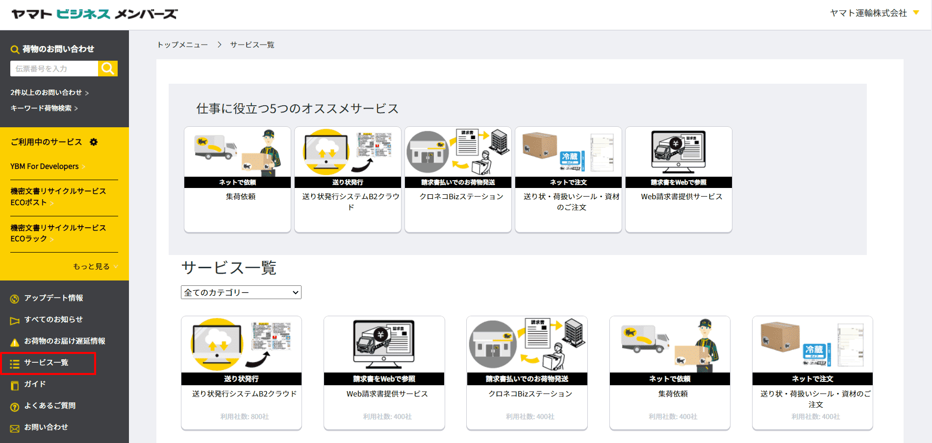This screenshot has height=443, width=932.
Task: Click the question mark icon for よくあるご質問
Action: [14, 406]
